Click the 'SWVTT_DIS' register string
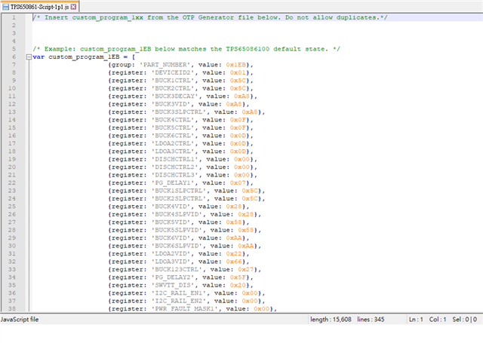Viewport: 483px width, 343px height. coord(173,285)
